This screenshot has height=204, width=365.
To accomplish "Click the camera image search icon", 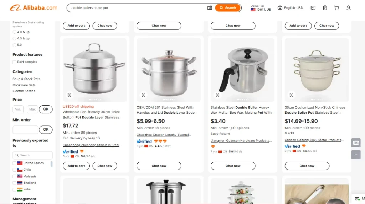I will (x=210, y=8).
